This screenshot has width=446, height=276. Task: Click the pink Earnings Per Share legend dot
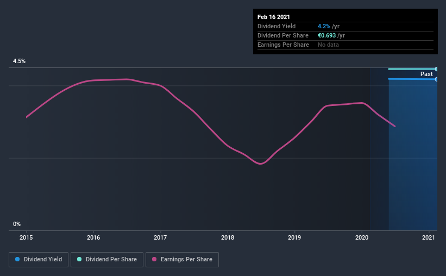pyautogui.click(x=154, y=259)
